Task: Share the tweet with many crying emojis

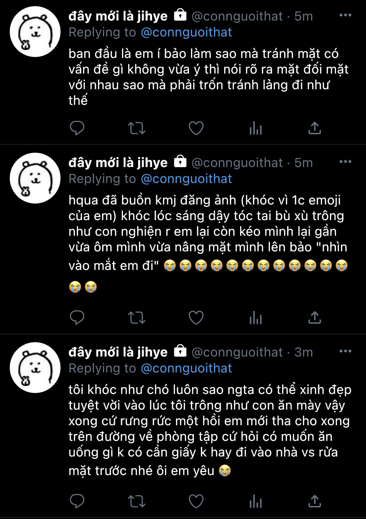Action: (x=315, y=317)
